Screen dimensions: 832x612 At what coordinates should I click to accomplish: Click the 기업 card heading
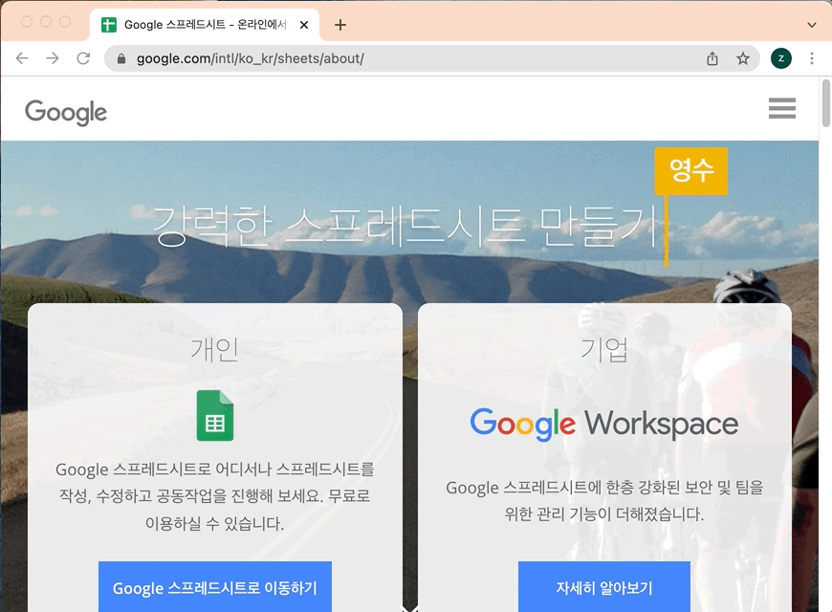coord(604,350)
